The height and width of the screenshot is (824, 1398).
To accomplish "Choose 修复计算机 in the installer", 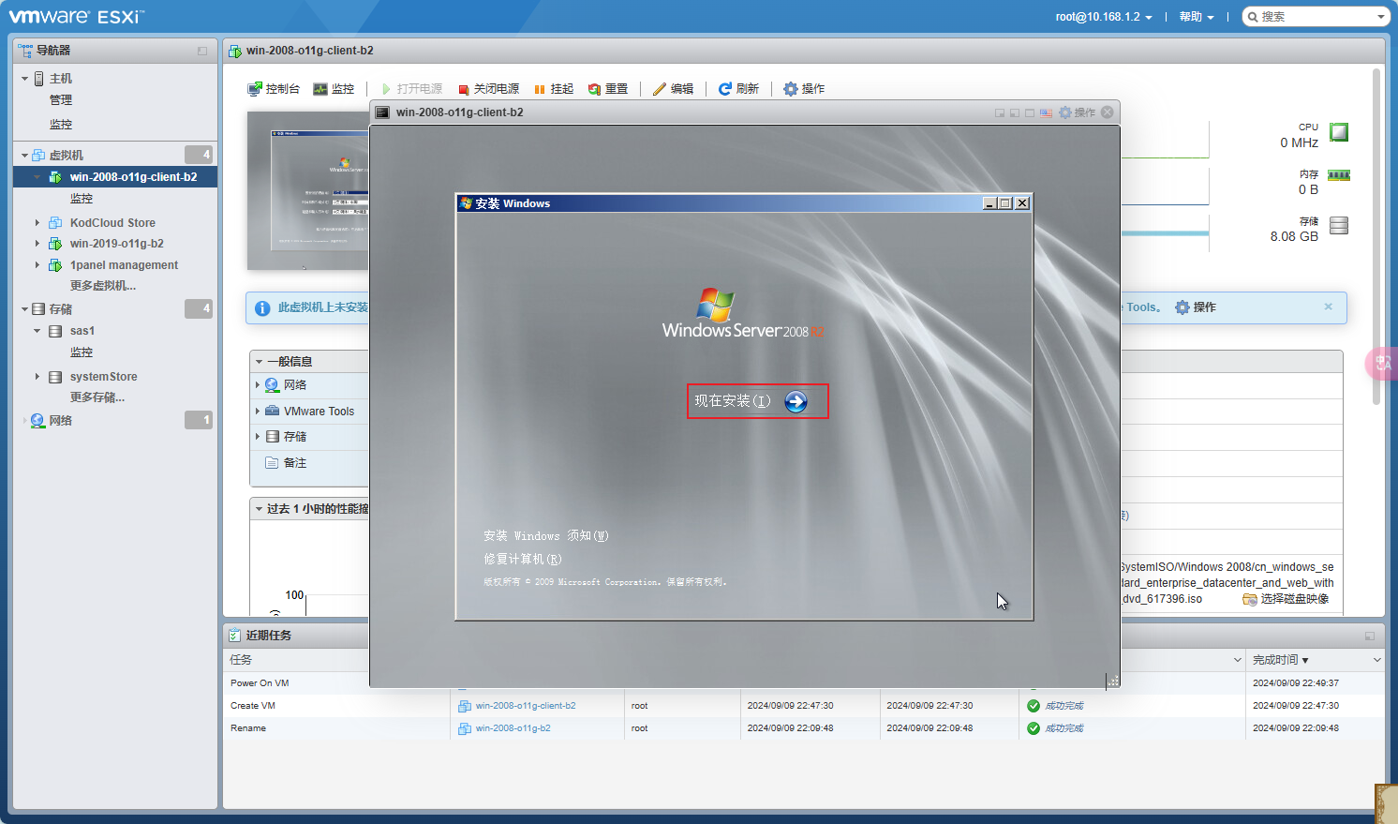I will click(x=523, y=560).
